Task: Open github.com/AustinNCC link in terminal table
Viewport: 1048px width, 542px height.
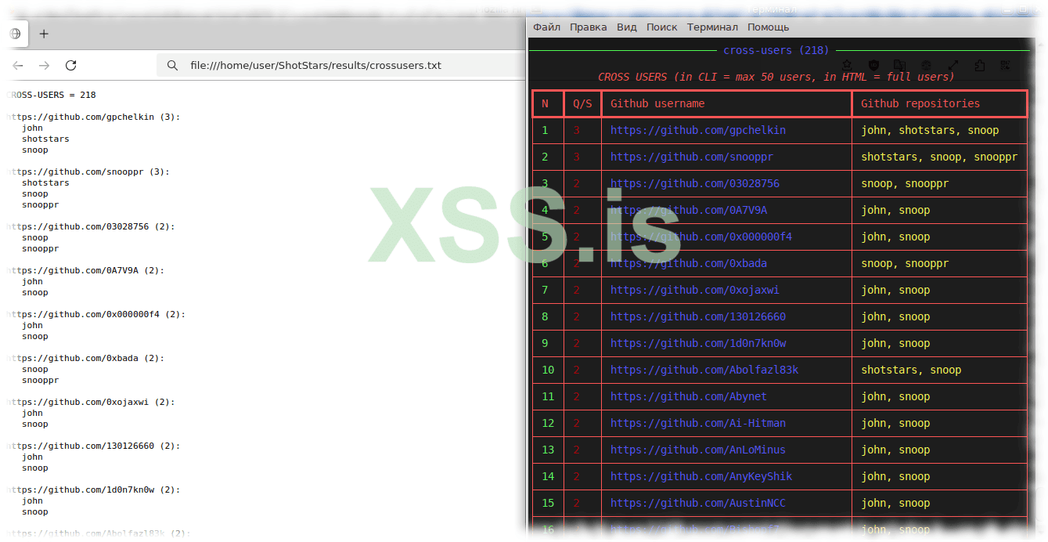Action: coord(698,503)
